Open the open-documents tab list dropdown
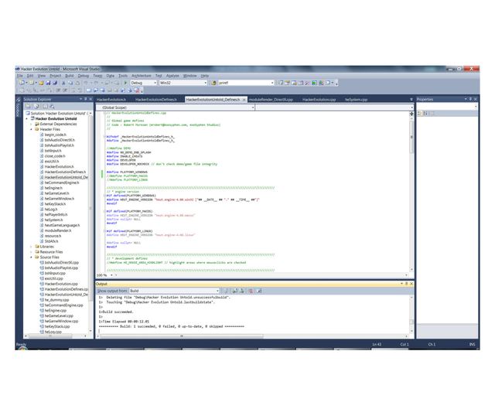Screen dimensions: 495x416 411,100
